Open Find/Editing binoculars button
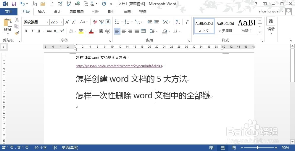295x151 pixels. tap(271, 21)
